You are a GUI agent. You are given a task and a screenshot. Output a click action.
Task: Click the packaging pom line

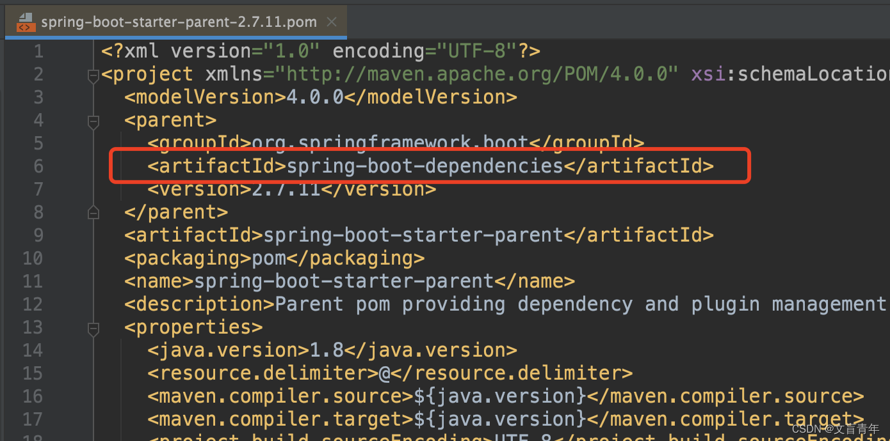click(275, 258)
